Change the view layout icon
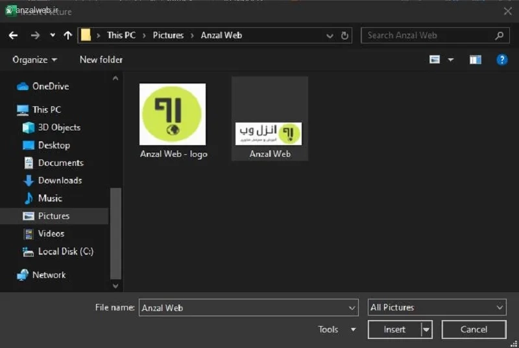This screenshot has width=519, height=348. [x=435, y=60]
